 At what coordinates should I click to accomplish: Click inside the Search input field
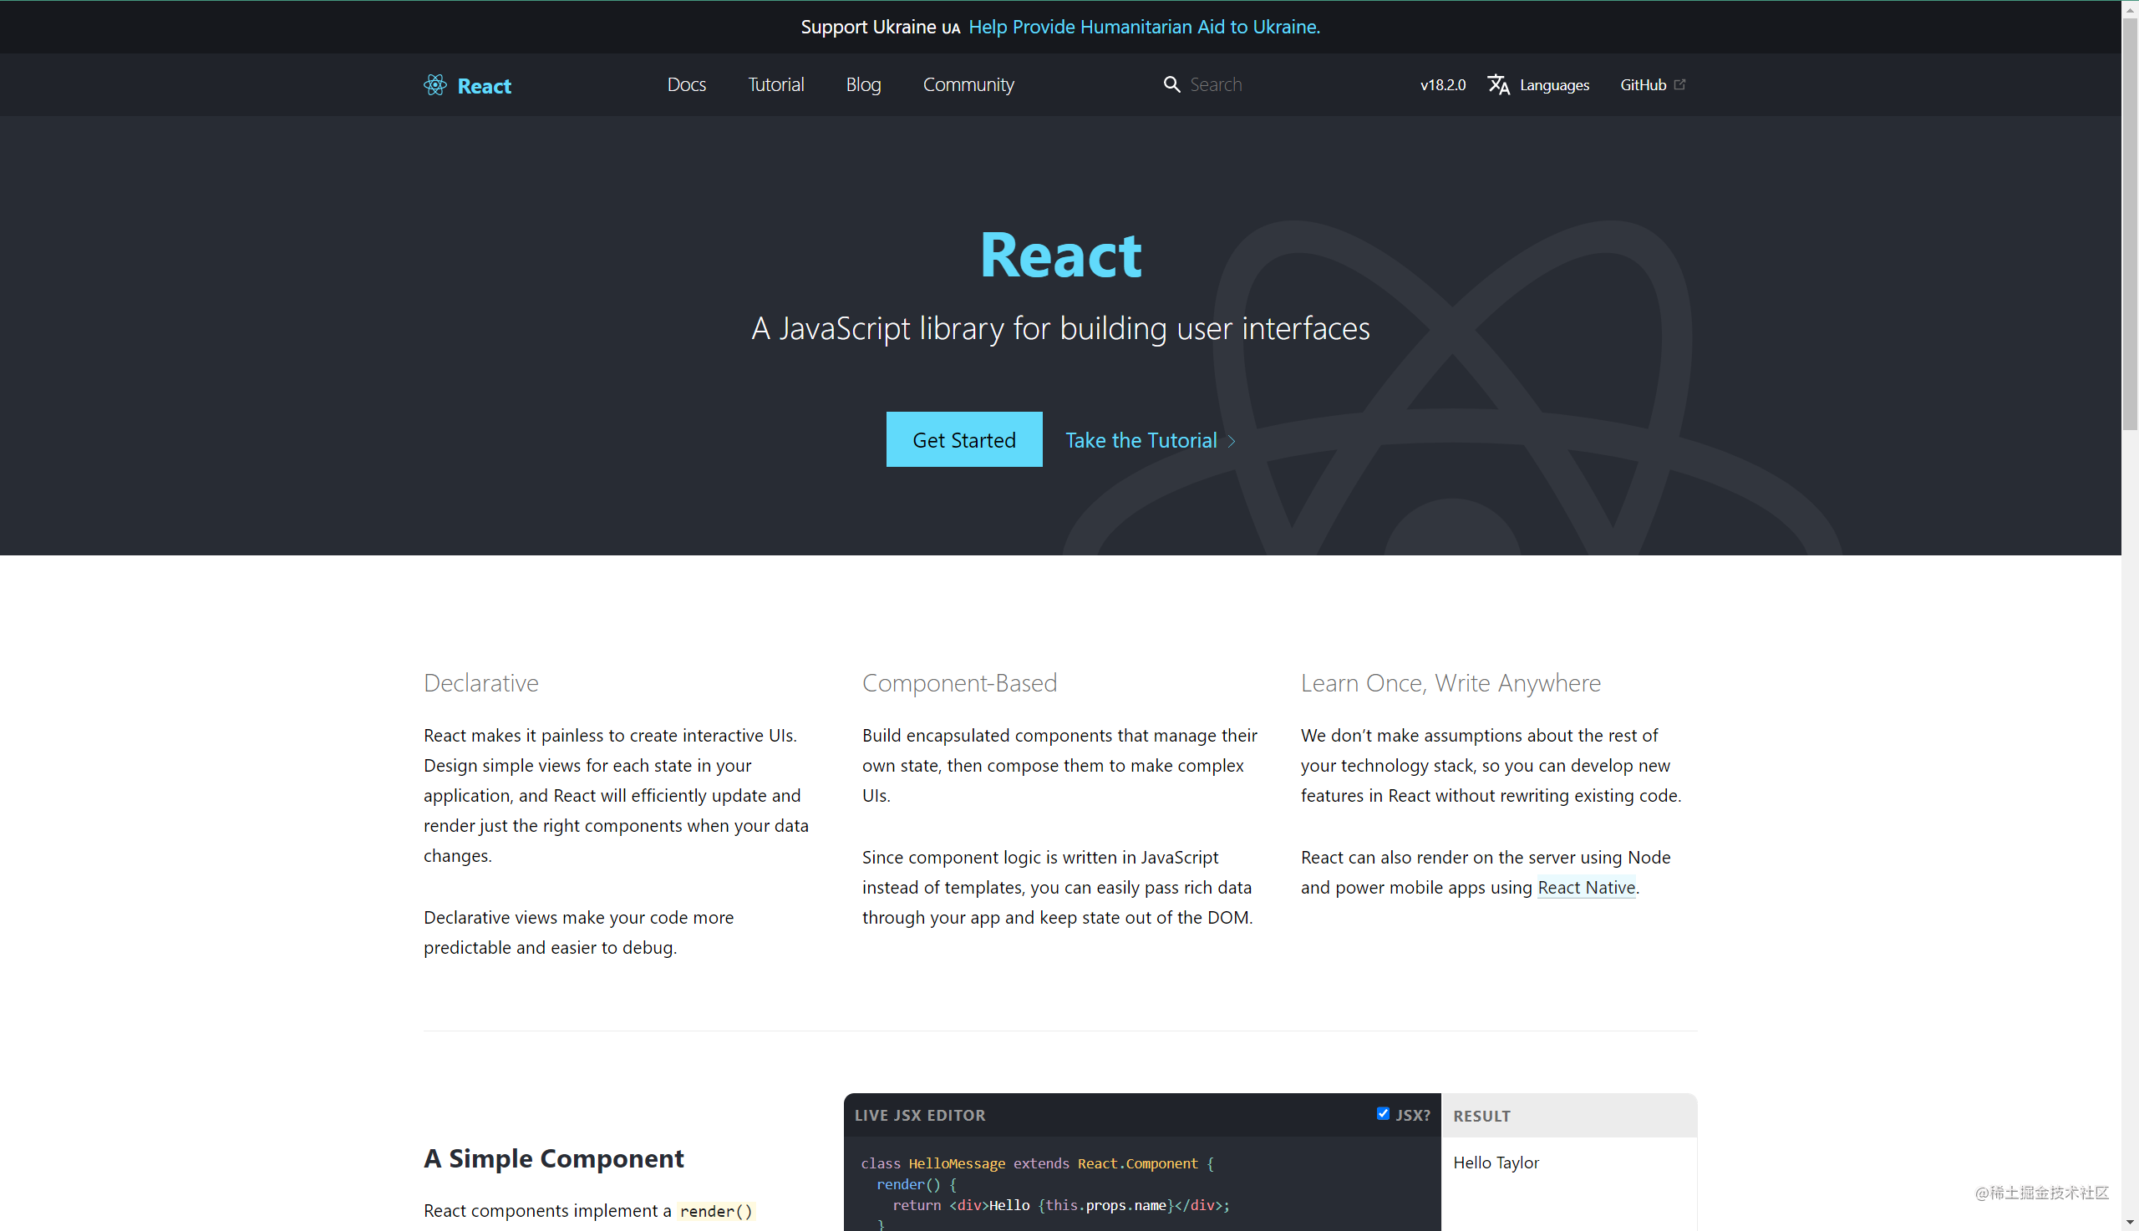point(1243,84)
